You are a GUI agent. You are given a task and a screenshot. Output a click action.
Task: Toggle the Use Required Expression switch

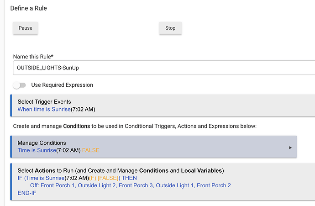[20, 85]
